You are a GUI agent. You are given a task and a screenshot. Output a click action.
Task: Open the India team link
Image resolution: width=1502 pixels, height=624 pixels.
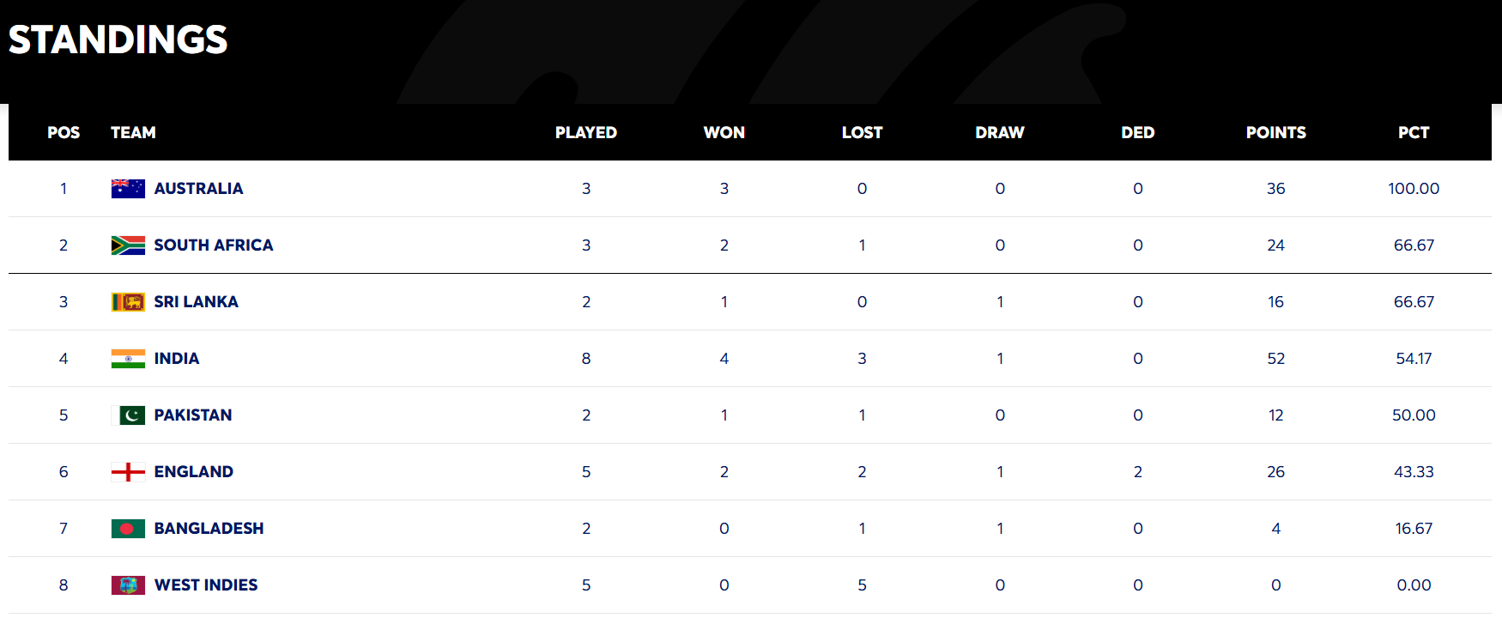pos(177,359)
